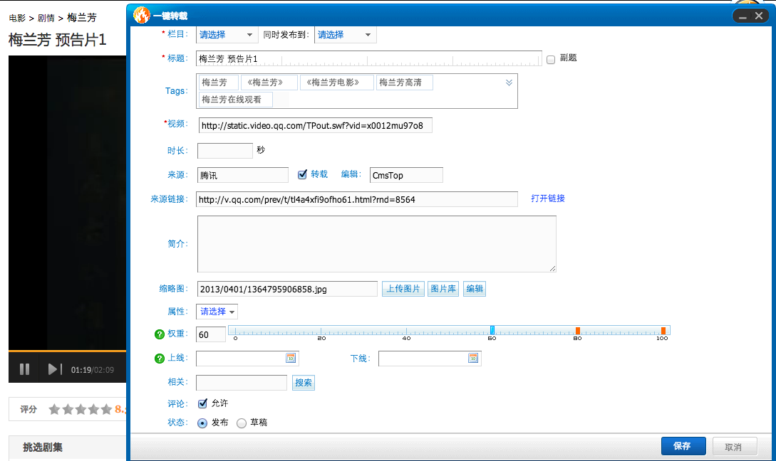
Task: Open the 剧情 breadcrumb item
Action: (x=47, y=18)
